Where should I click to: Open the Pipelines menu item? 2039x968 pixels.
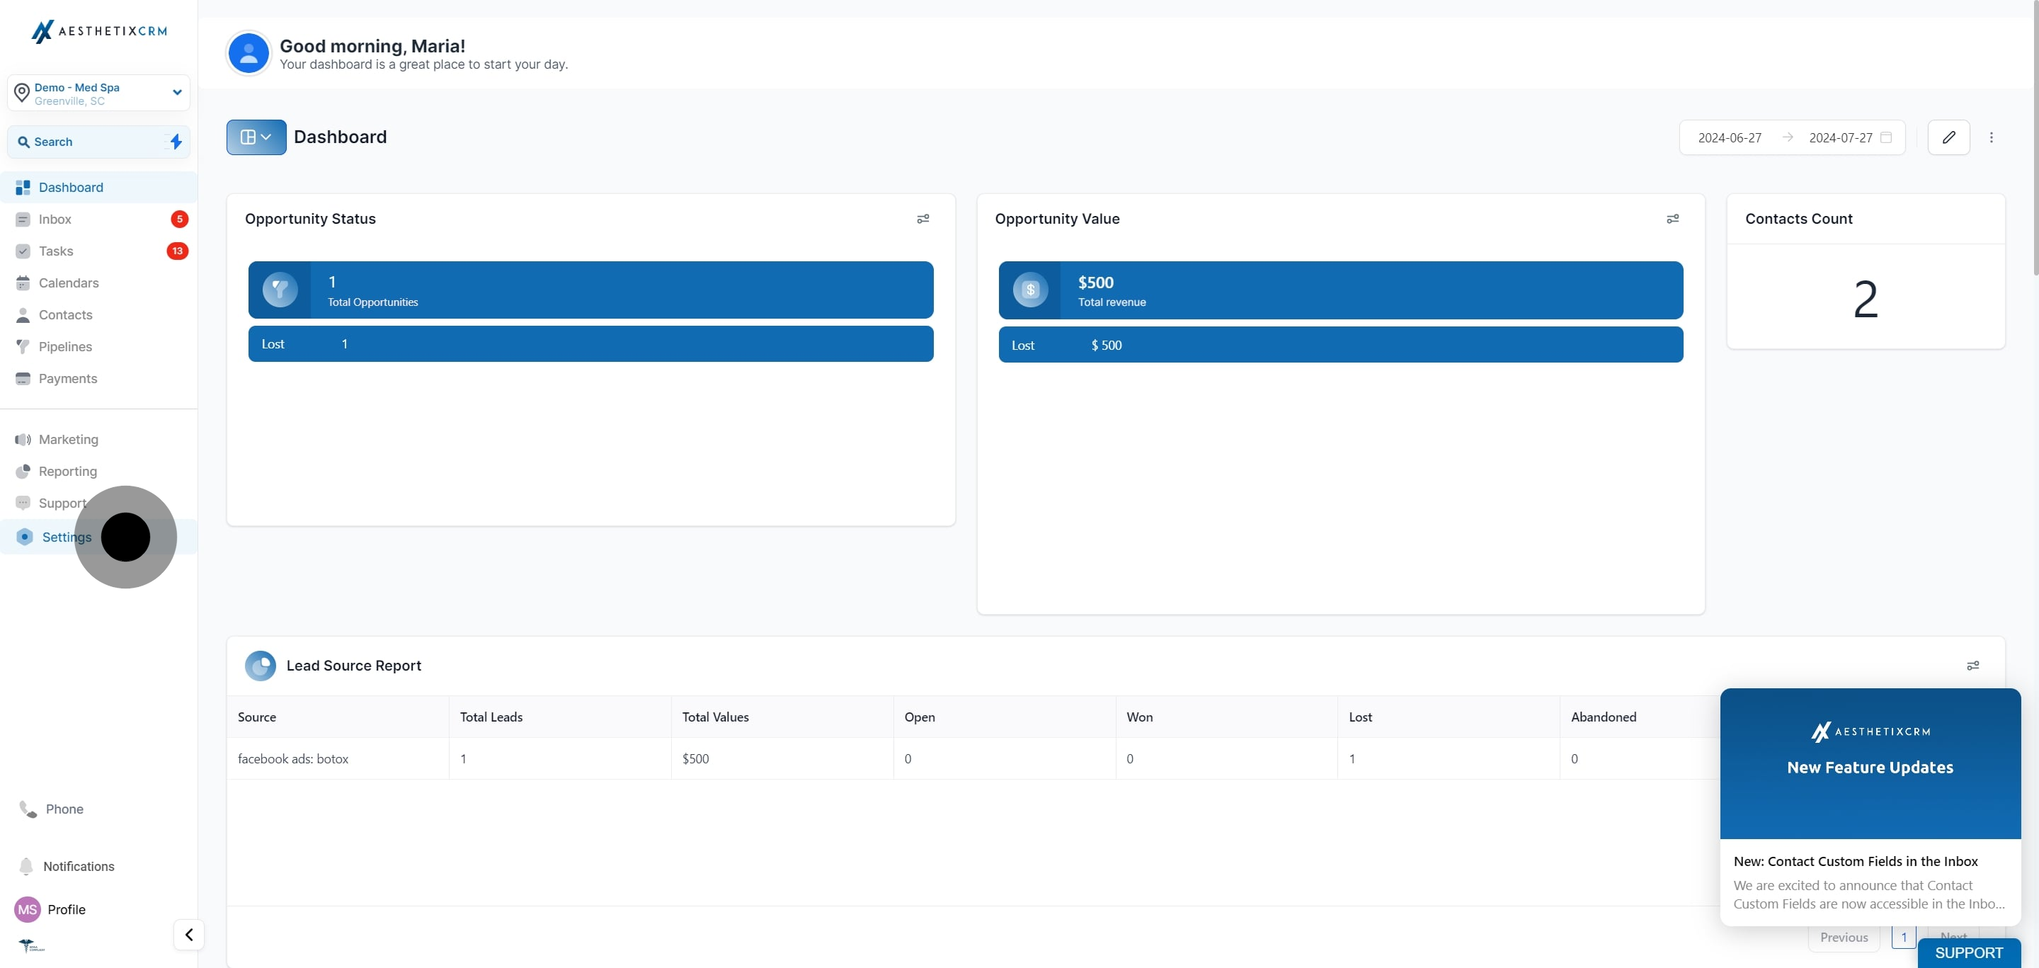[65, 347]
